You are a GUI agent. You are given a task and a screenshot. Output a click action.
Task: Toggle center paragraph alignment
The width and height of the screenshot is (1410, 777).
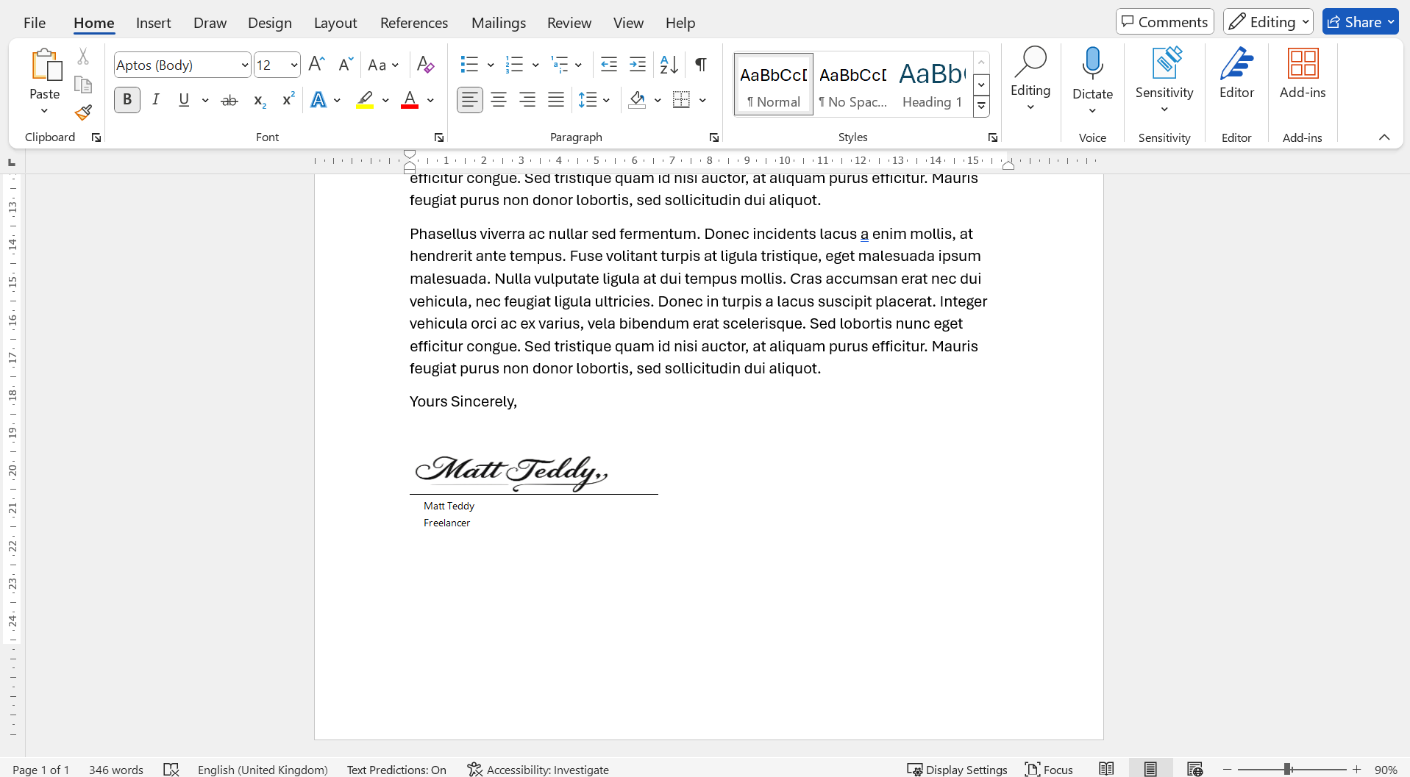click(x=499, y=99)
